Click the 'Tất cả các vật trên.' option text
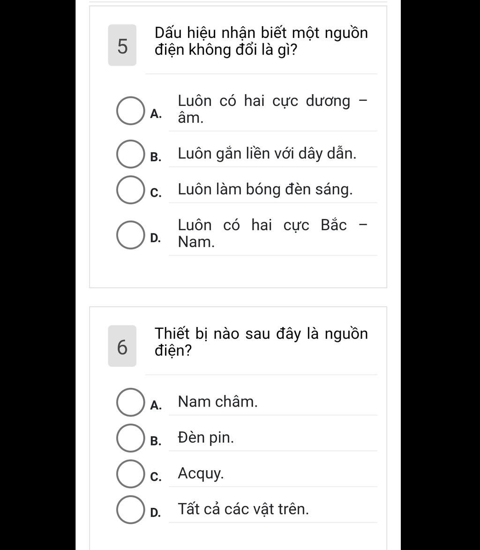 [243, 509]
